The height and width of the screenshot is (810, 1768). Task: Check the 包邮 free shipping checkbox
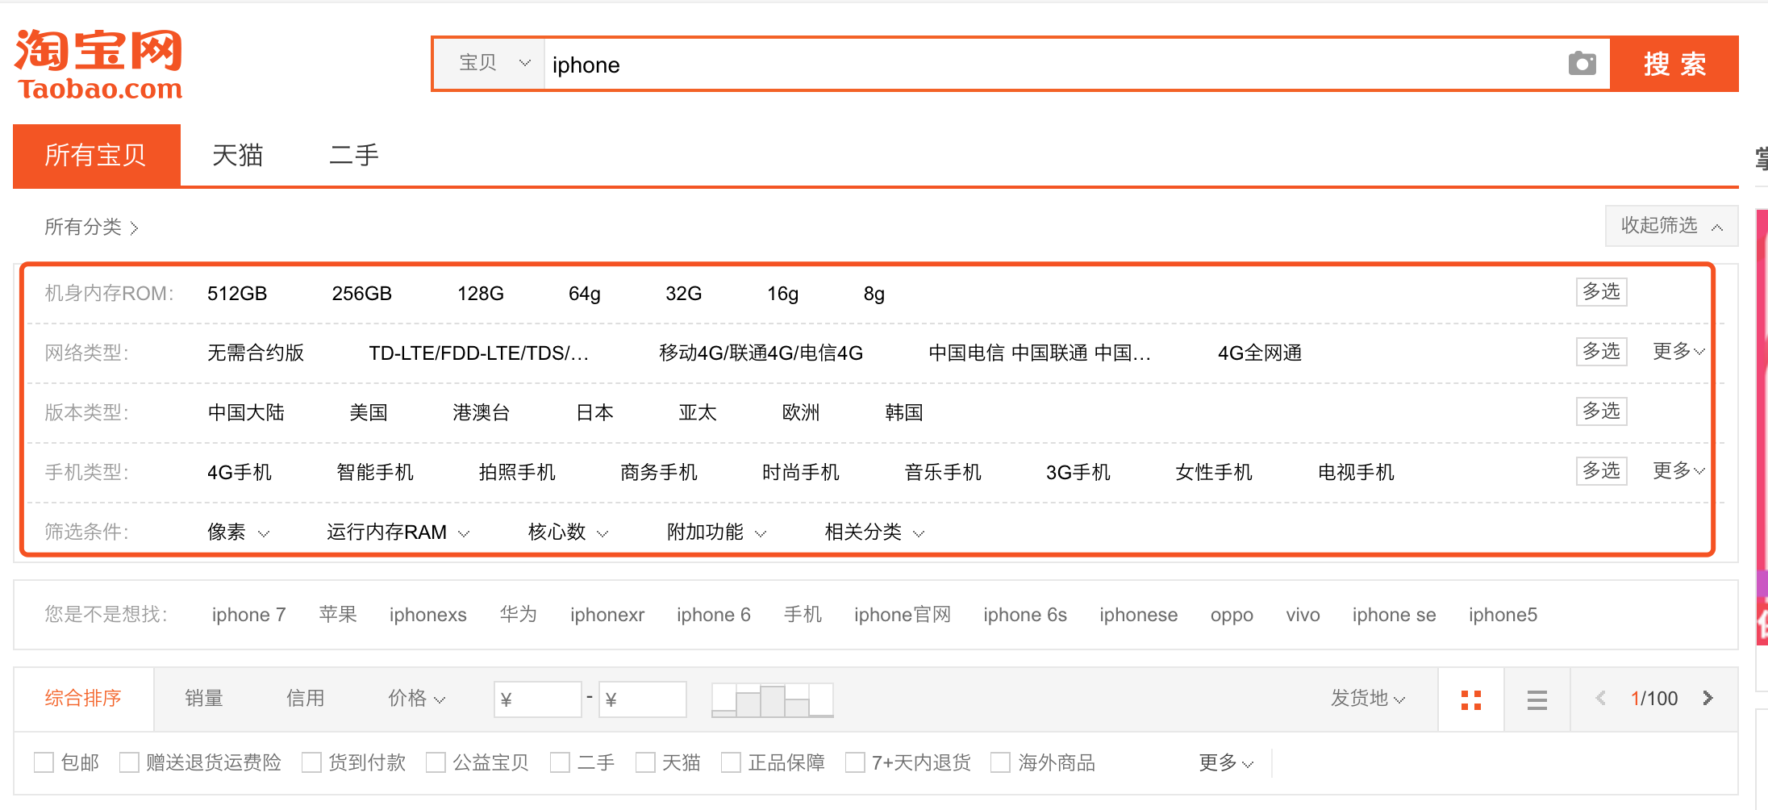pos(44,762)
